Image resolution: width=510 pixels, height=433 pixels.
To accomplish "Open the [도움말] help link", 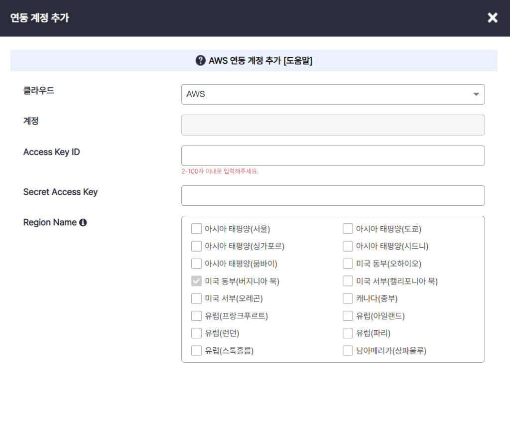I will point(299,60).
